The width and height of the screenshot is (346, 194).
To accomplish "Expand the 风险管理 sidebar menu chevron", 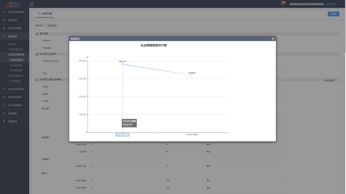I will 25,20.
